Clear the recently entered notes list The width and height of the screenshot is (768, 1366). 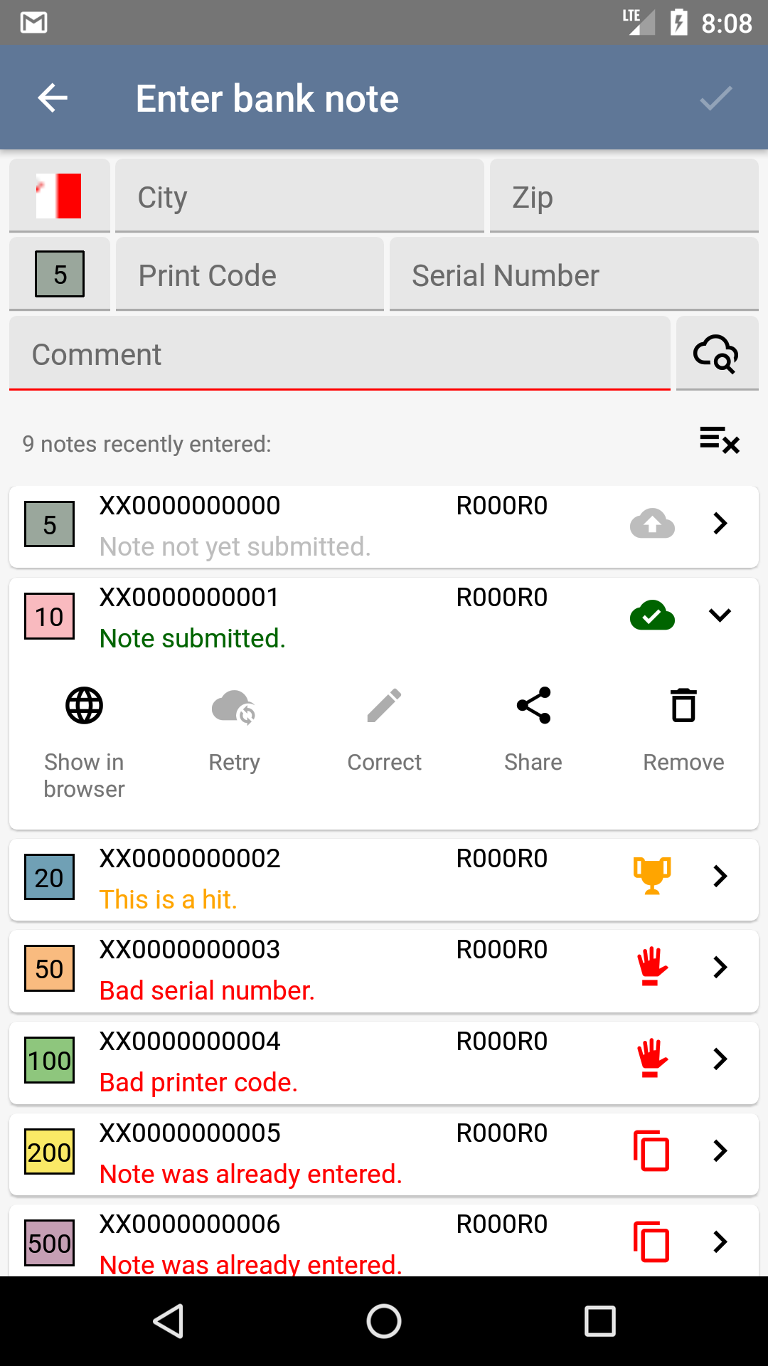[719, 440]
